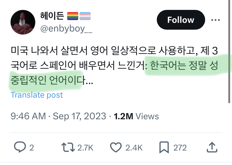
Task: Click the reply speech bubble icon
Action: (x=20, y=148)
